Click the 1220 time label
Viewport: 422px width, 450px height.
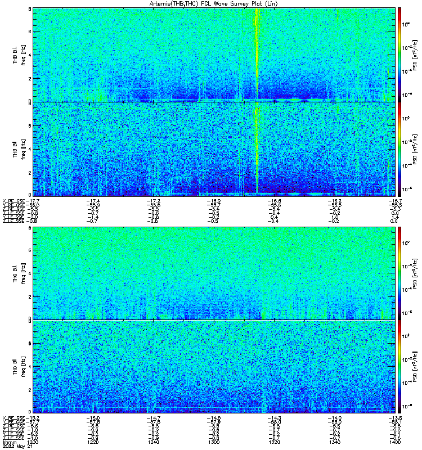93,442
